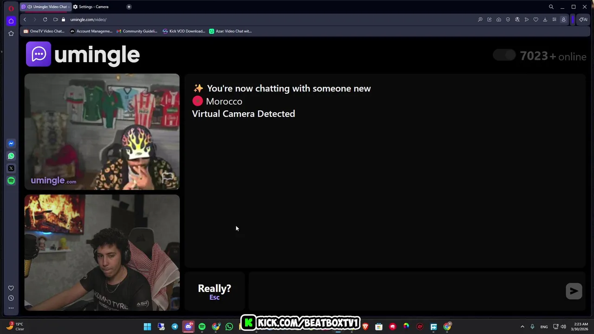Send the chat message arrow button
594x334 pixels.
click(x=574, y=291)
